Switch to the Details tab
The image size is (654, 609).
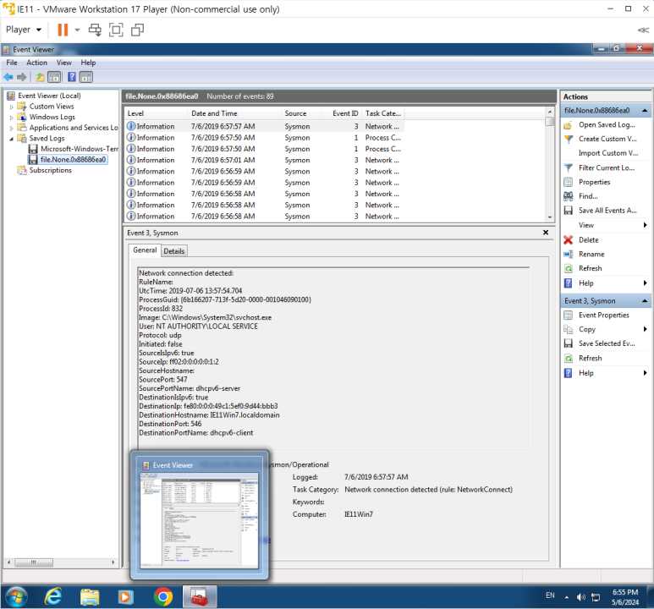[x=174, y=251]
